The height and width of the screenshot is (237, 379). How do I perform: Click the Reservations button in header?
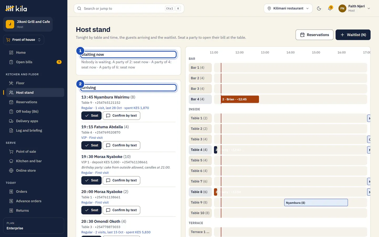(315, 35)
